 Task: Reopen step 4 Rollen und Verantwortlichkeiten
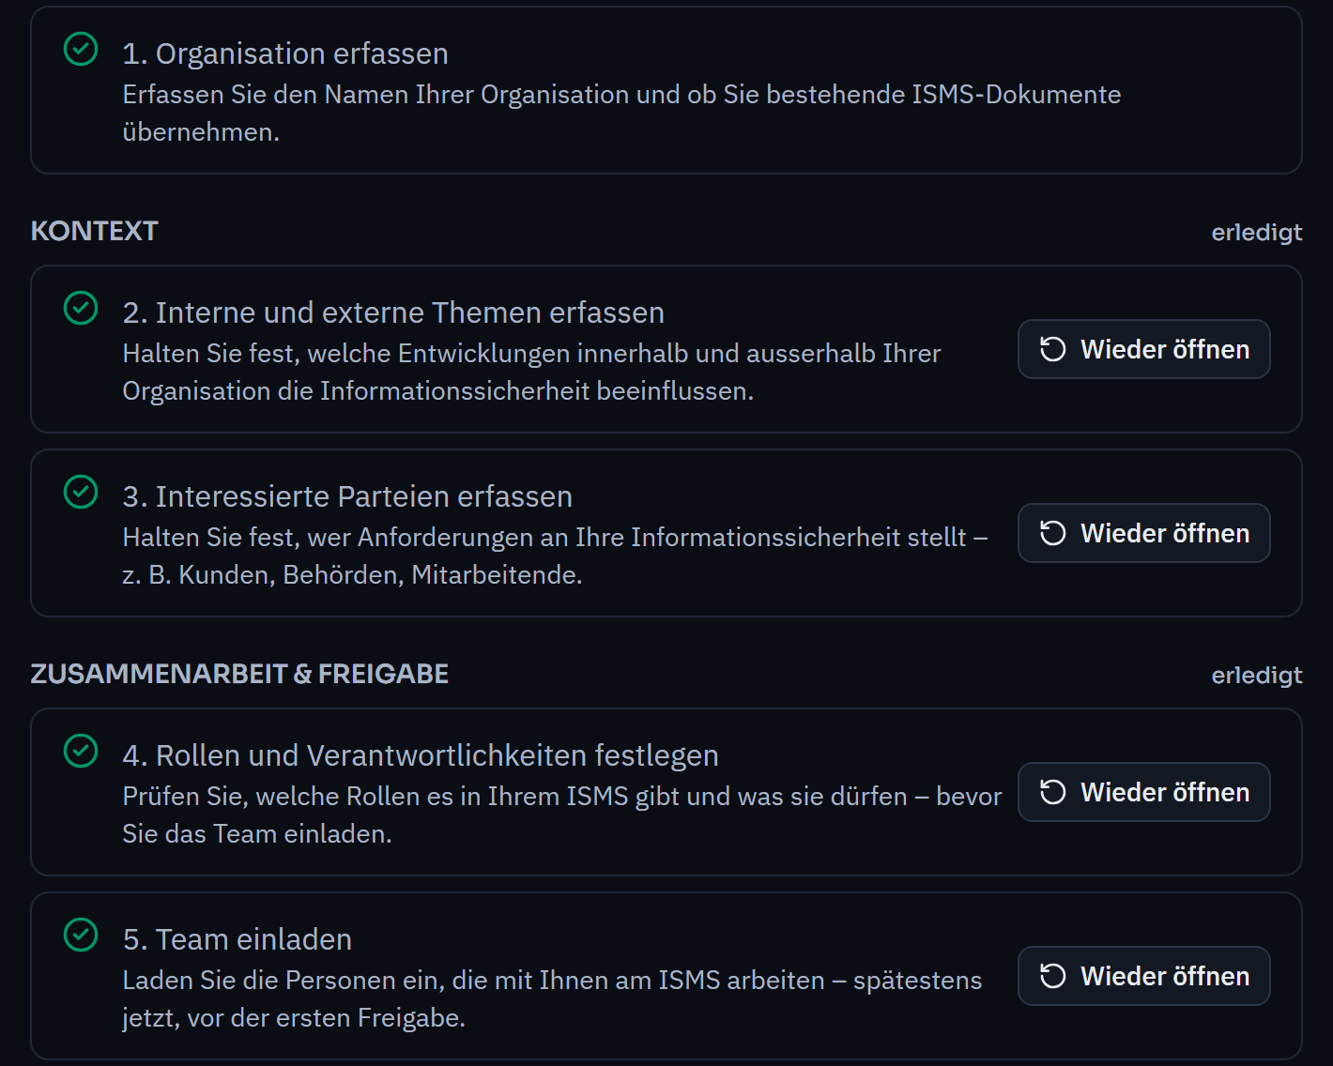coord(1143,792)
